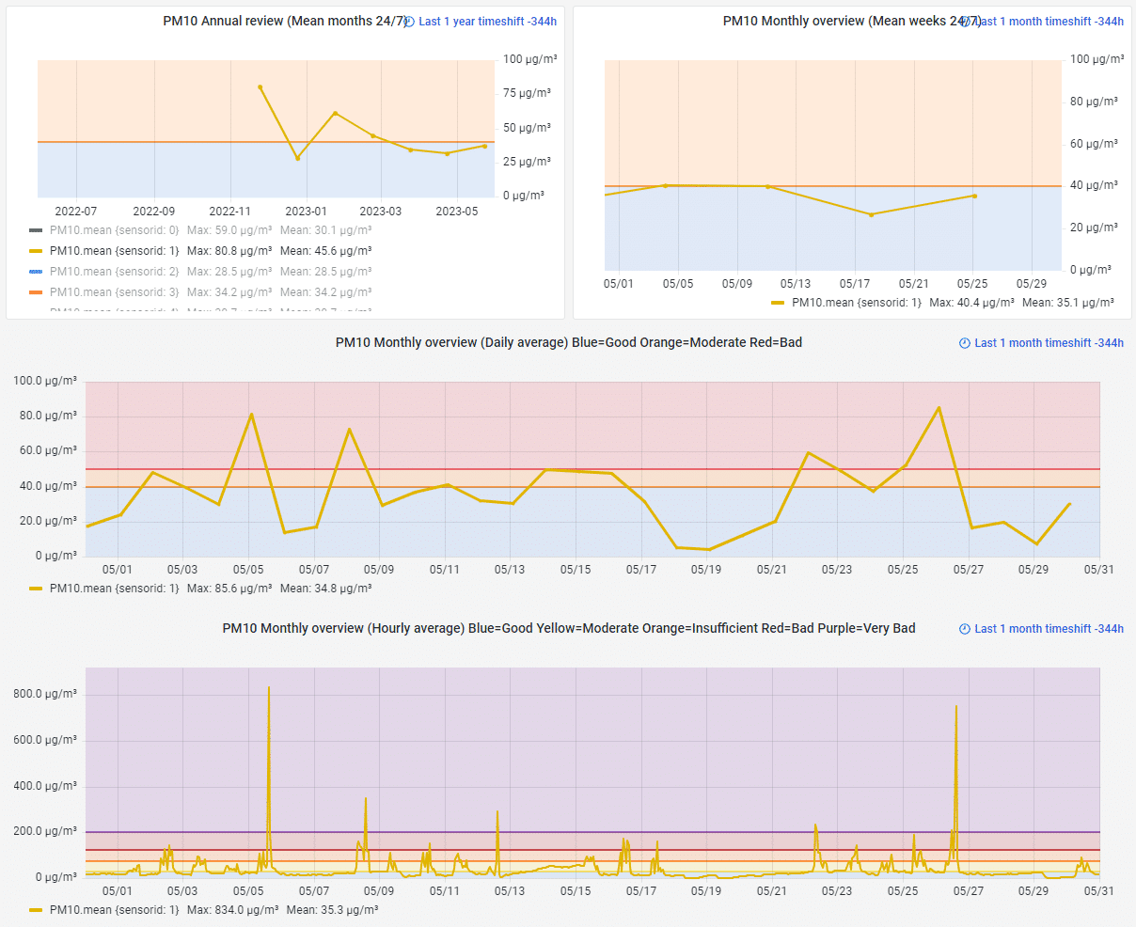
Task: Click 'Mean: 30.1 µg/m³' in Annual legend
Action: (326, 230)
